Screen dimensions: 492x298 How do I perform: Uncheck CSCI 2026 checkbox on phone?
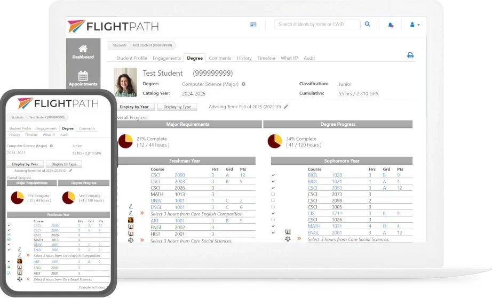[9, 235]
